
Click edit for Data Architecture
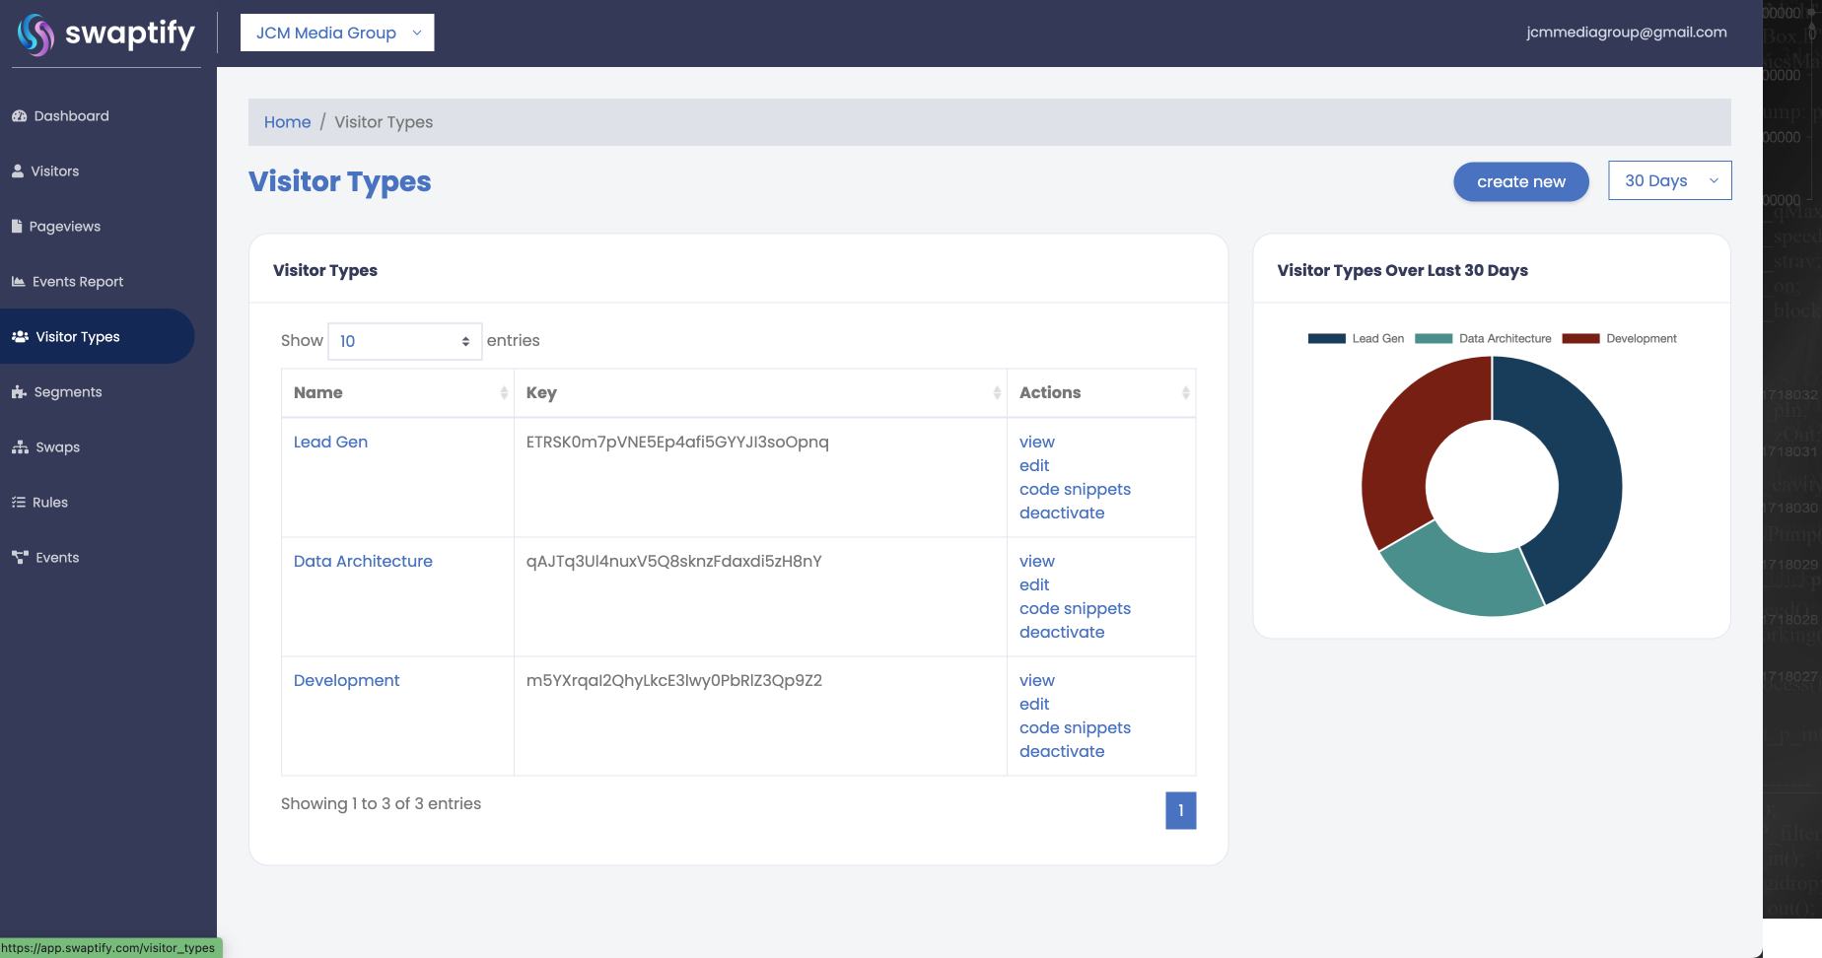click(x=1034, y=585)
